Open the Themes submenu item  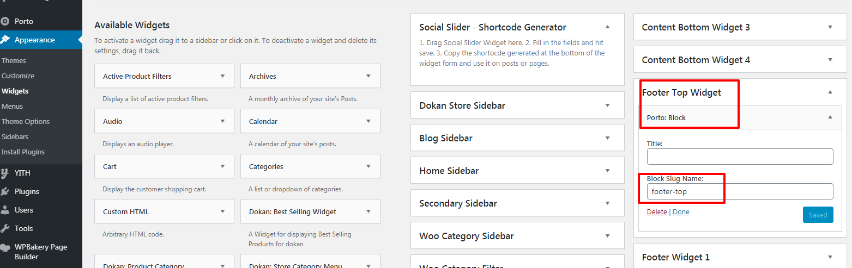coord(14,60)
